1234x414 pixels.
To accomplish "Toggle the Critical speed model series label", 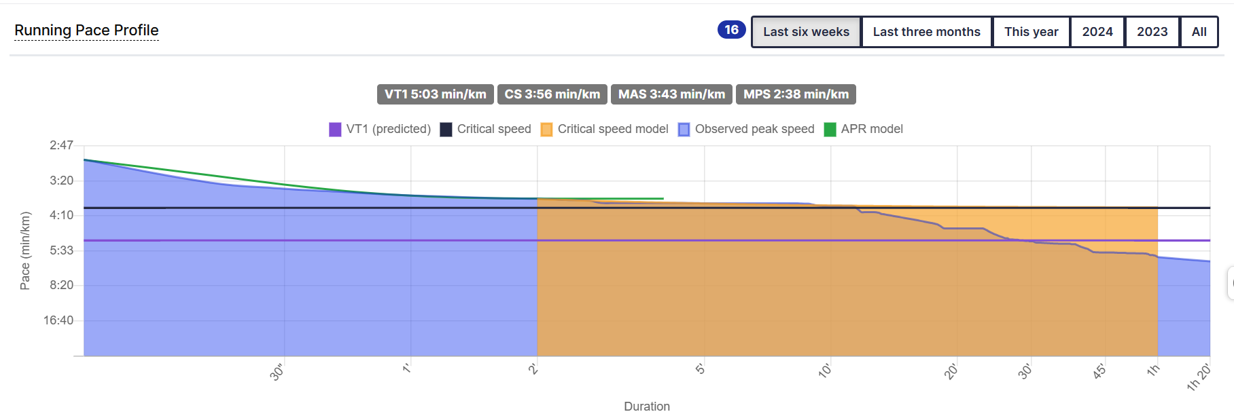I will coord(612,129).
